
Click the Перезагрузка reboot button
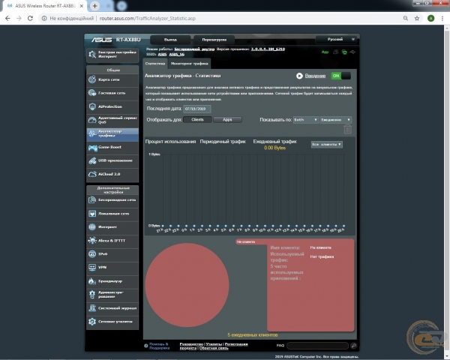(x=214, y=40)
